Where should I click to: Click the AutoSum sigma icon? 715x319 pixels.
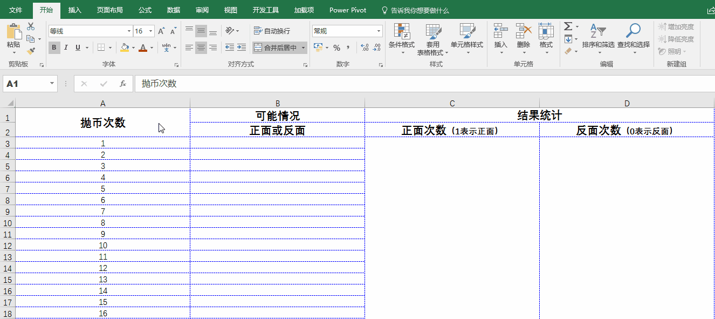coord(568,26)
